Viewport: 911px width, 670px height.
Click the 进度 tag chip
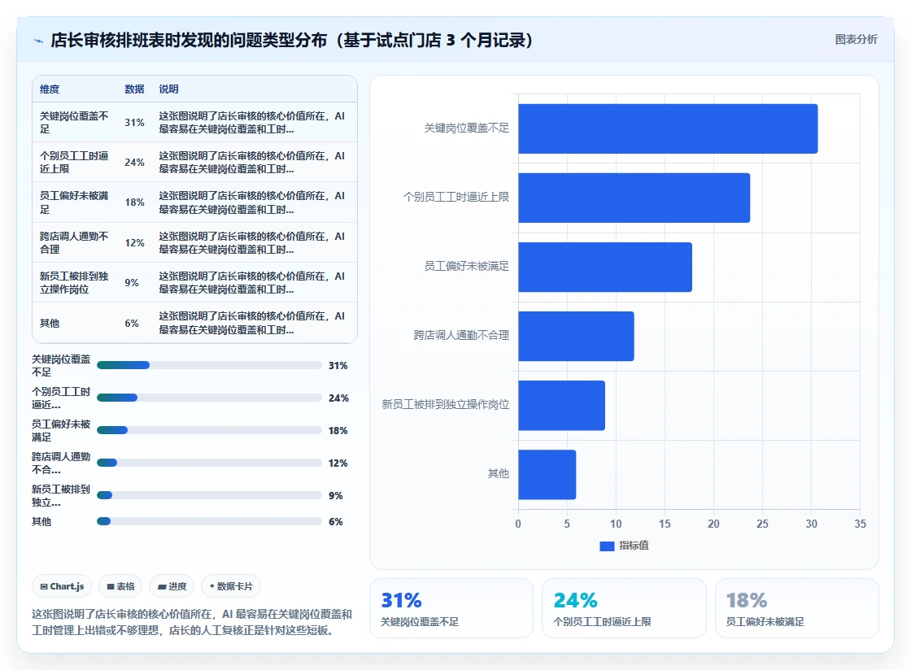[172, 586]
